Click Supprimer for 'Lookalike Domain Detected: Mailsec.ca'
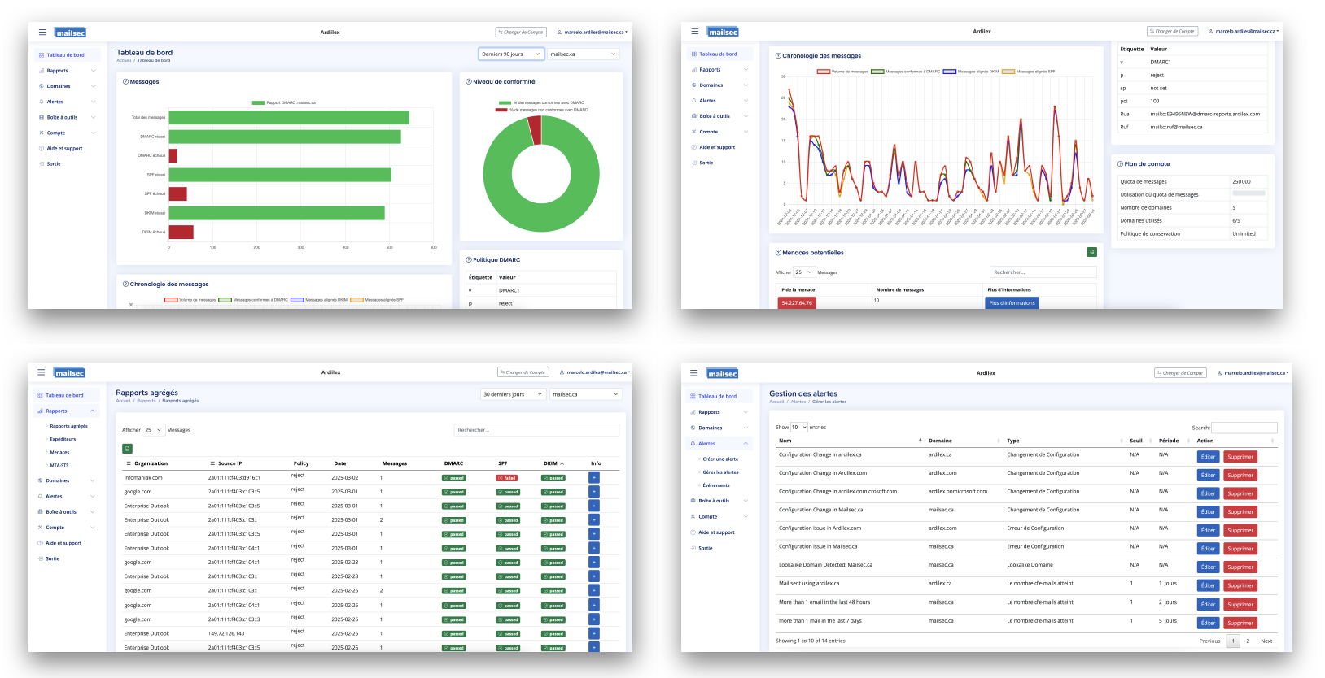The image size is (1325, 678). coord(1240,567)
